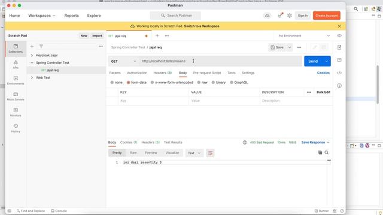Open the Monitors sidebar panel

pos(16,112)
